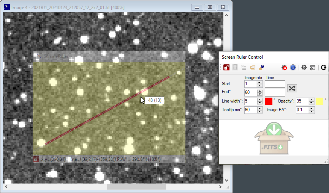
Task: Decrease the End image number
Action: click(x=259, y=94)
